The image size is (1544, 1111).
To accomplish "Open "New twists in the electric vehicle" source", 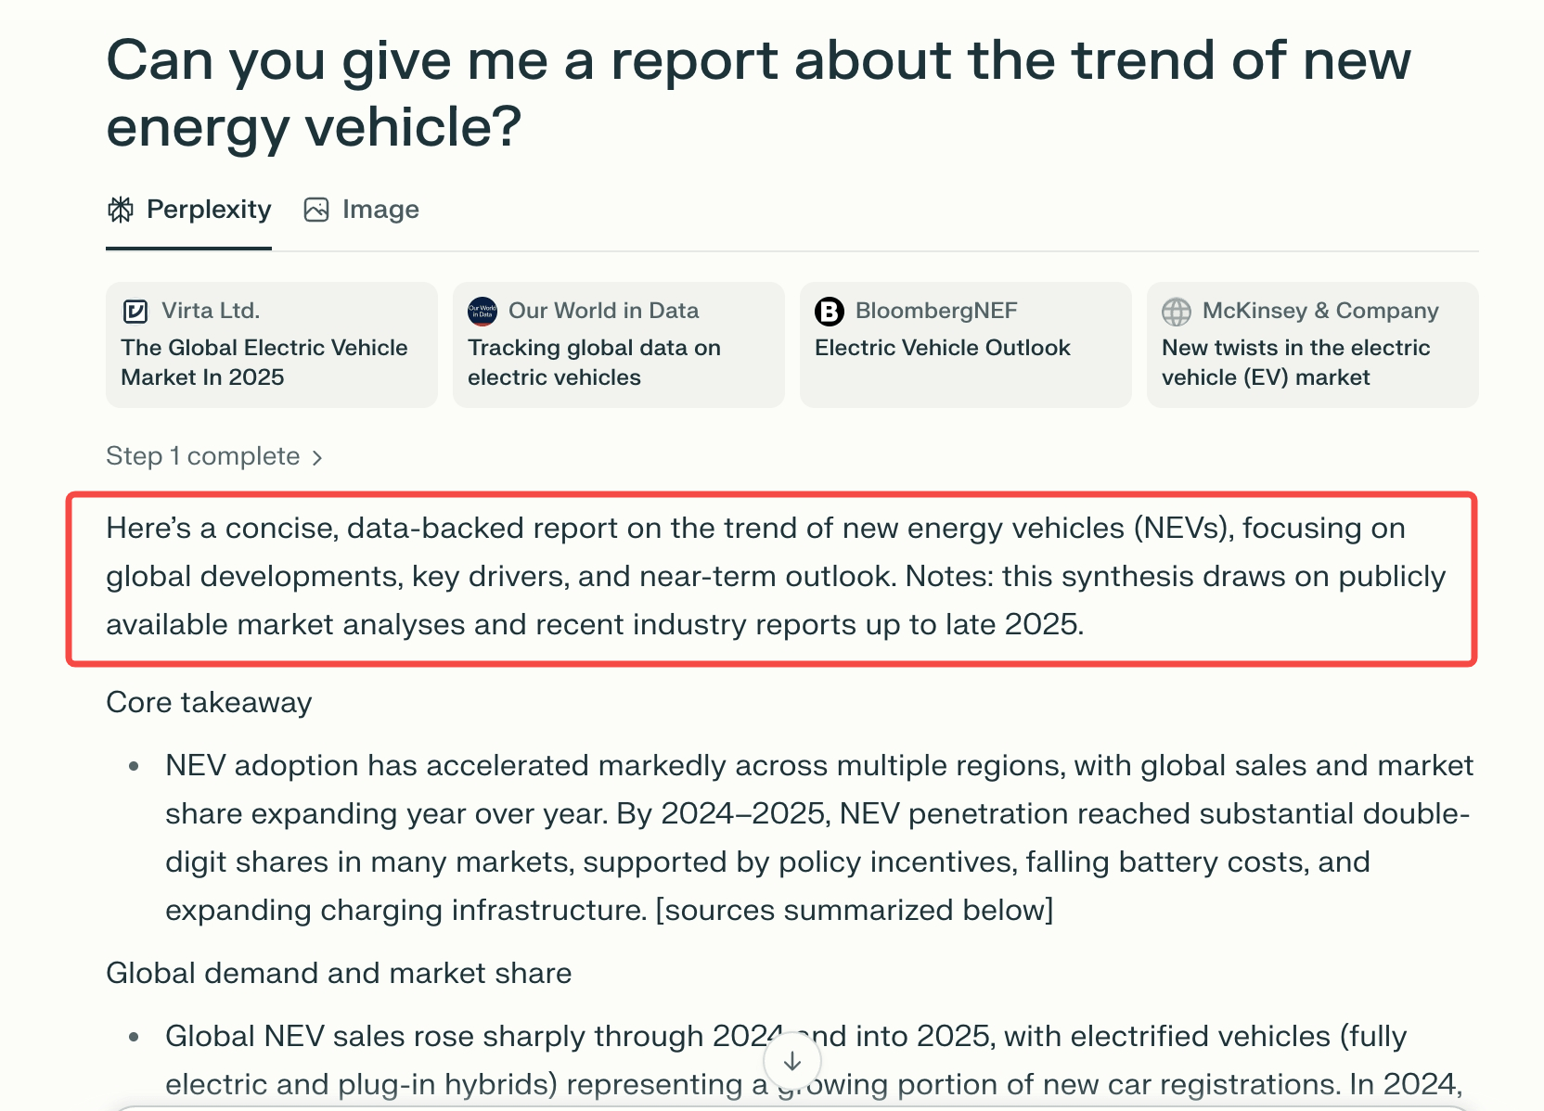I will click(x=1295, y=362).
